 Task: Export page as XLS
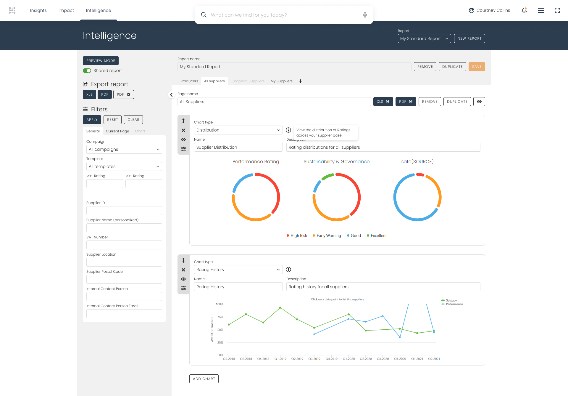[383, 102]
